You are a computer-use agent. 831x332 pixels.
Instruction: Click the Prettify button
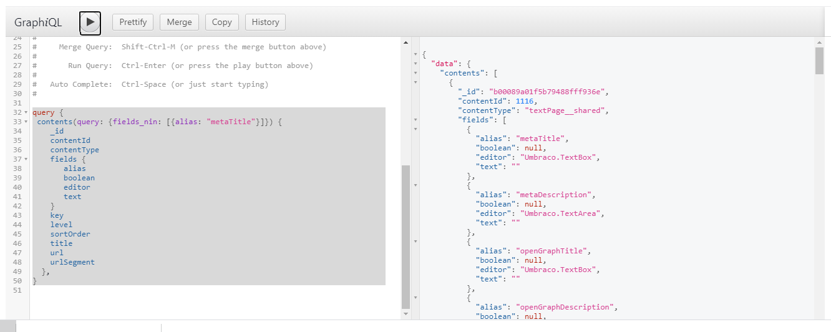pos(133,22)
